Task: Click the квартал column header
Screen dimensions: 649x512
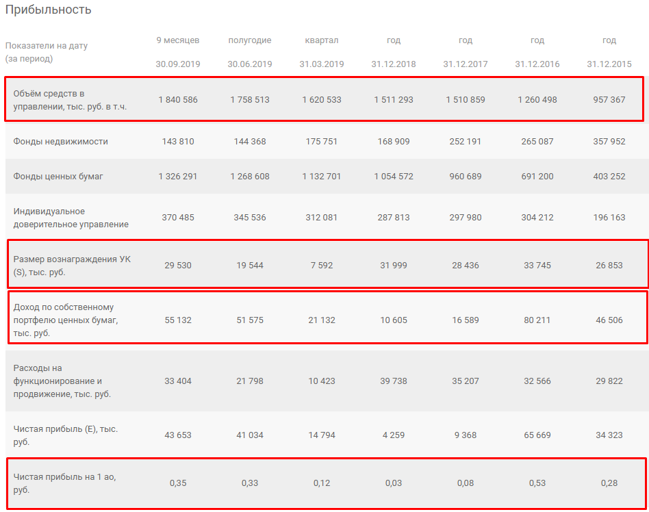Action: 322,40
